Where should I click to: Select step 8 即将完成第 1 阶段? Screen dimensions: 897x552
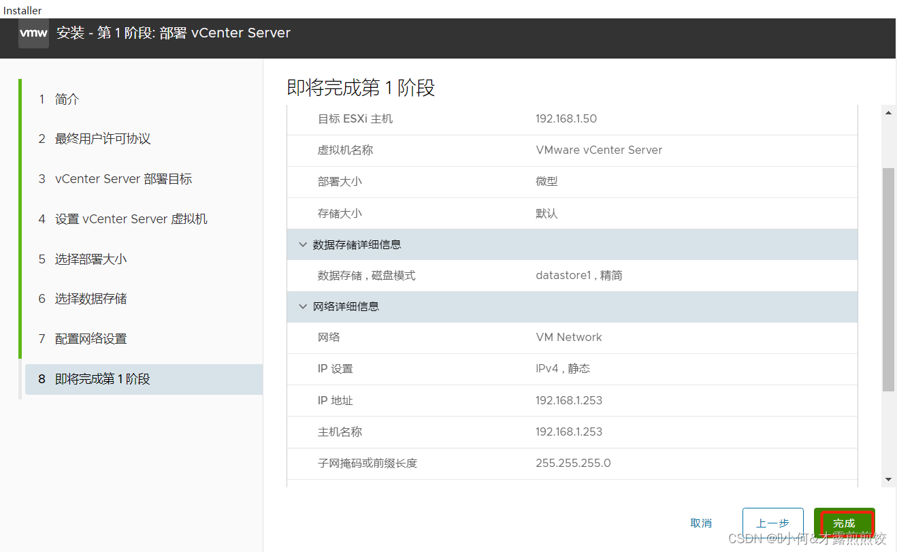pyautogui.click(x=144, y=379)
